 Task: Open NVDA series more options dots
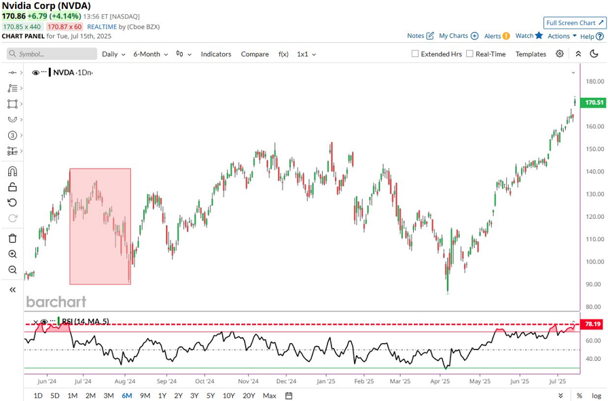coord(43,72)
